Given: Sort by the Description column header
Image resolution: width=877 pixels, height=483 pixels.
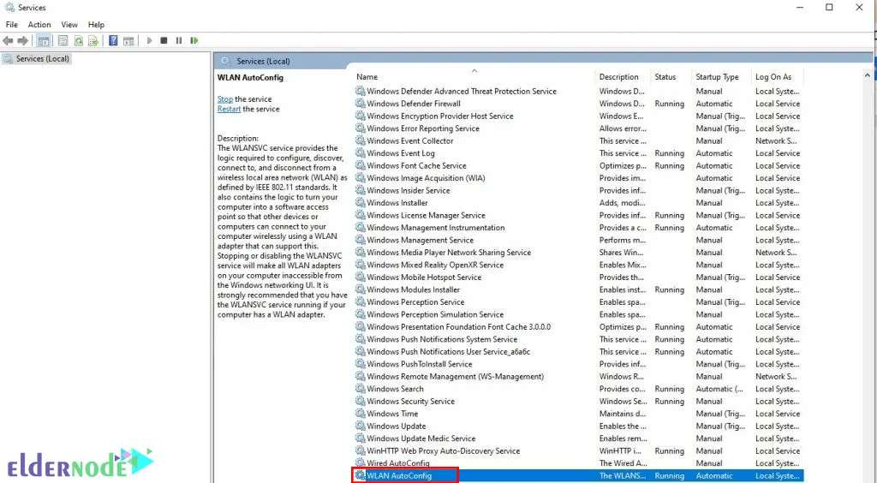Looking at the screenshot, I should (x=618, y=76).
